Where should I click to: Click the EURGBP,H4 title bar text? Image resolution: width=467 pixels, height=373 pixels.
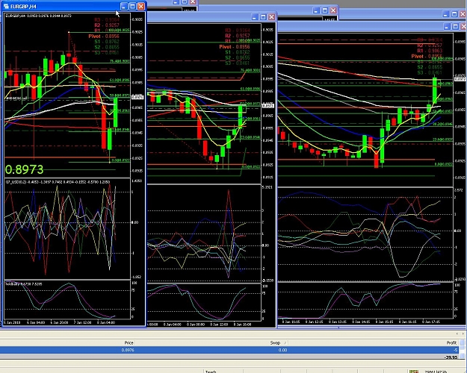[x=23, y=6]
